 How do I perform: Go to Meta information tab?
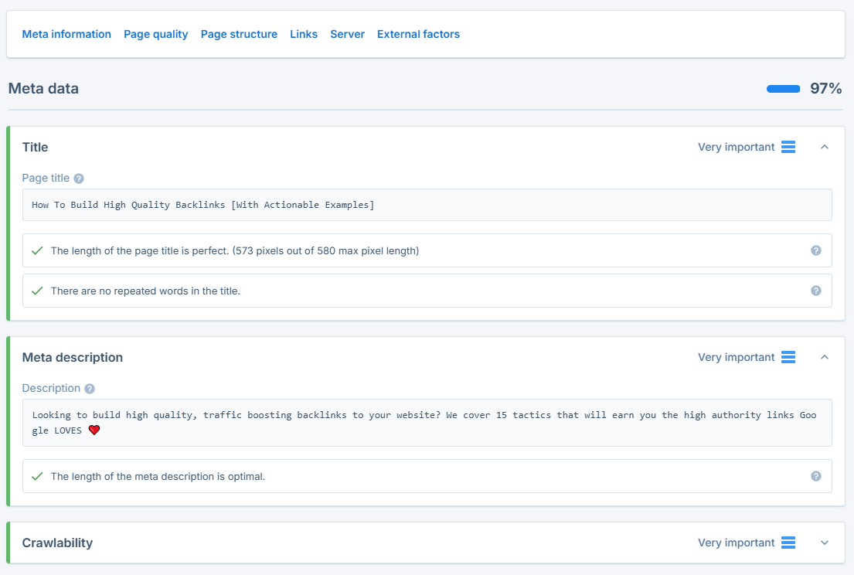(66, 34)
